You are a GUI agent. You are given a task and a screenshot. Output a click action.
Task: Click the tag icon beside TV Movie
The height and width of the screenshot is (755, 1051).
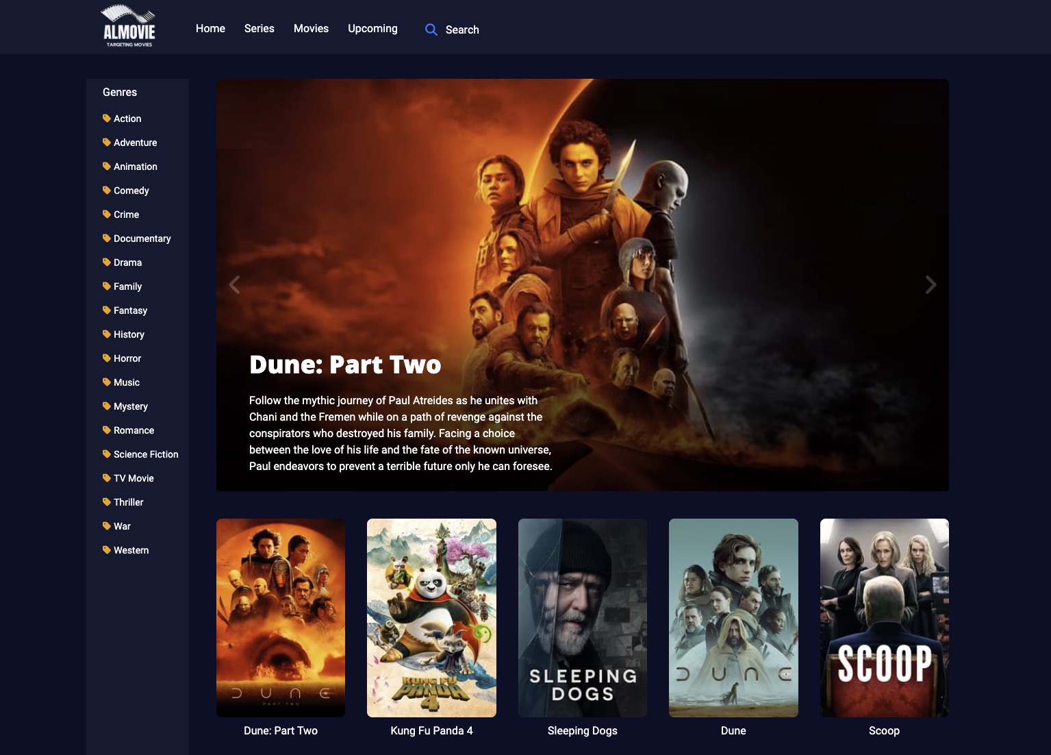point(107,478)
